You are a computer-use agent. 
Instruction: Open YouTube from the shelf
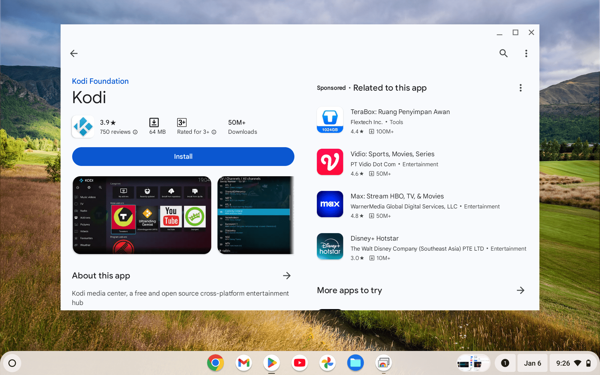pos(299,363)
